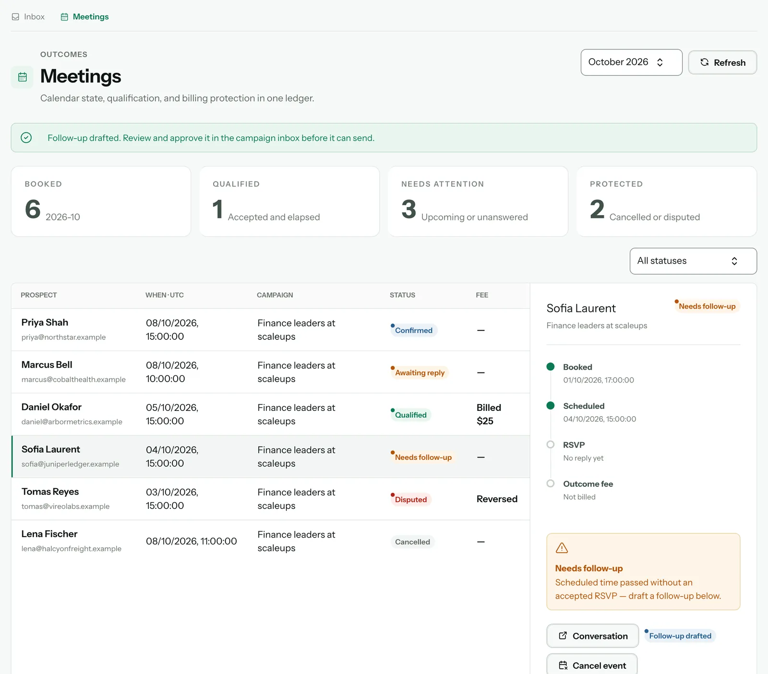Image resolution: width=768 pixels, height=674 pixels.
Task: Click the green calendar icon beside Meetings heading
Action: coord(22,77)
